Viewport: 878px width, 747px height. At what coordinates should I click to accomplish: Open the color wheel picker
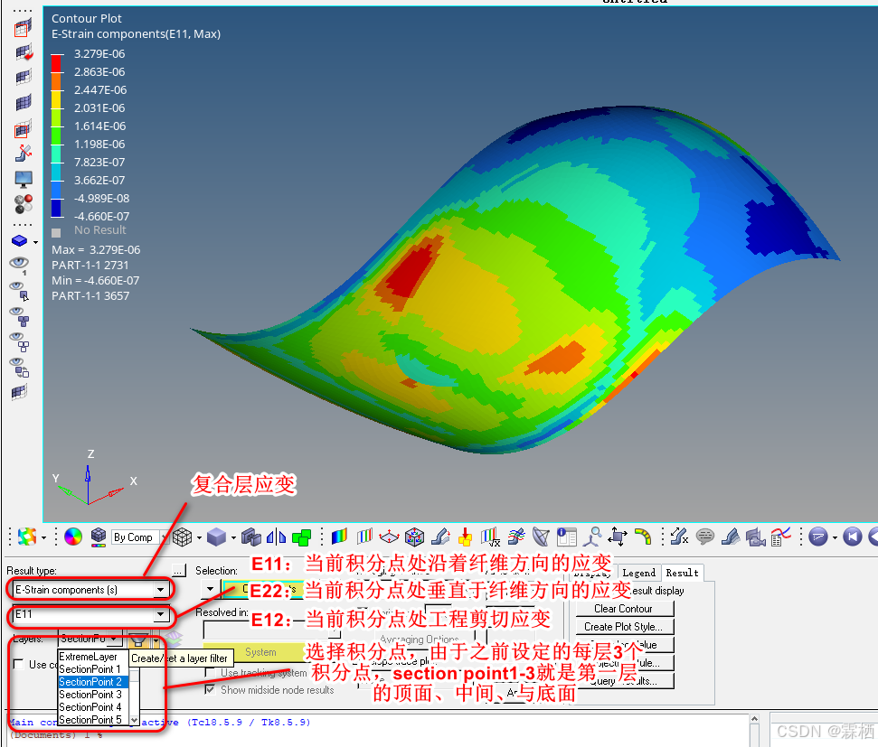[73, 537]
